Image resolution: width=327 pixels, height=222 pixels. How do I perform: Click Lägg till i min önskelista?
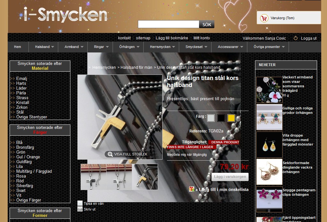click(224, 189)
